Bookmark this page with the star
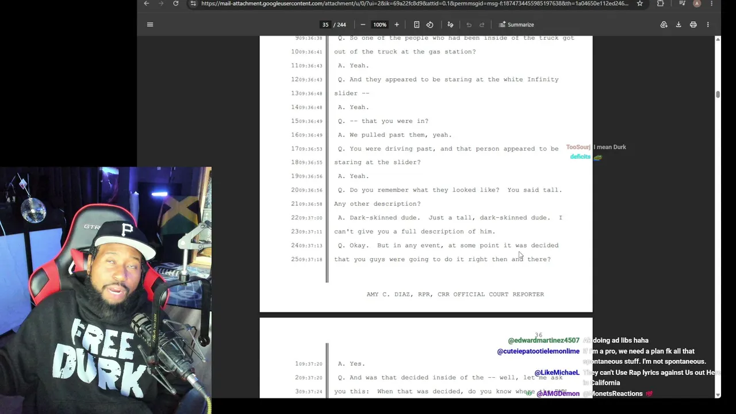Viewport: 736px width, 414px height. pos(639,3)
